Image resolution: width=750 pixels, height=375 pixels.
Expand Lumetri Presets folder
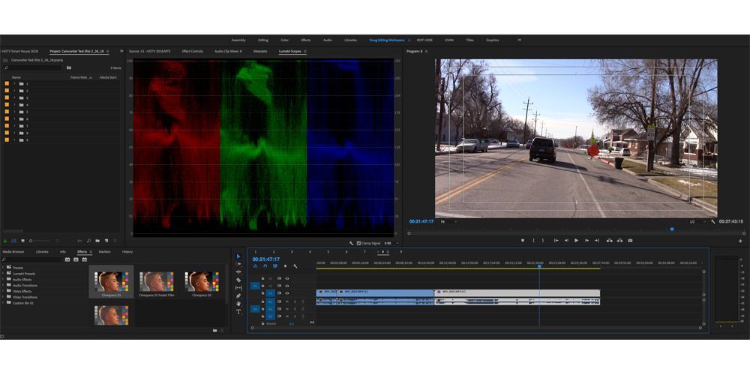tap(3, 274)
